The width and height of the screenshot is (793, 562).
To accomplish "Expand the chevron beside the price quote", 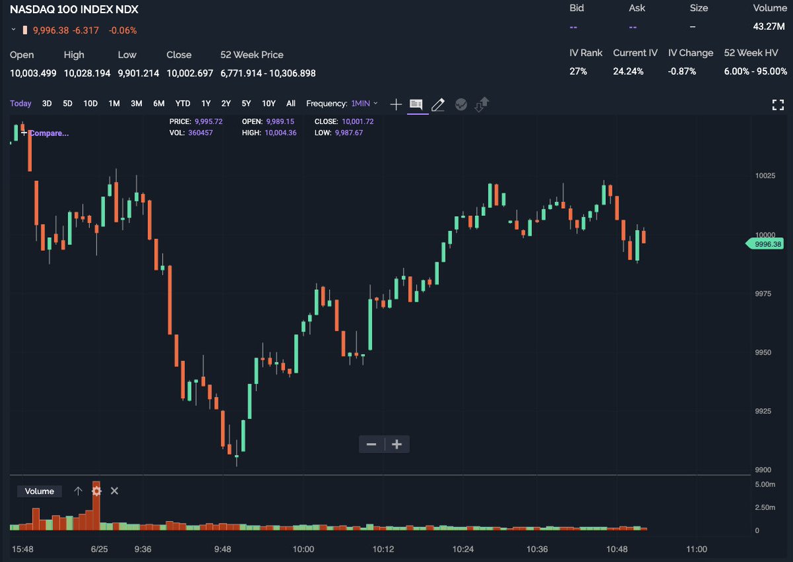I will pyautogui.click(x=13, y=30).
